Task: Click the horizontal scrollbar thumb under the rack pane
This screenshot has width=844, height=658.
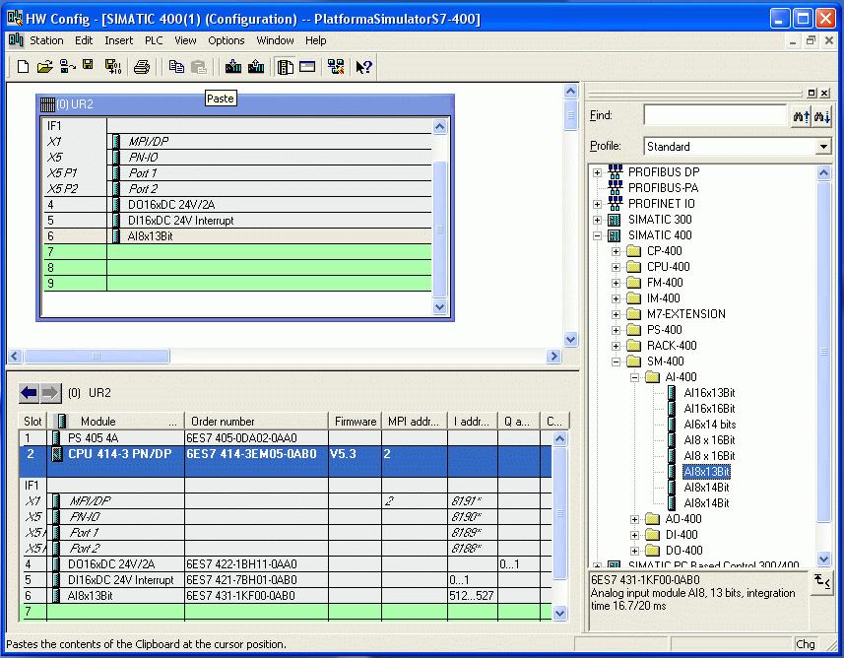Action: tap(97, 356)
